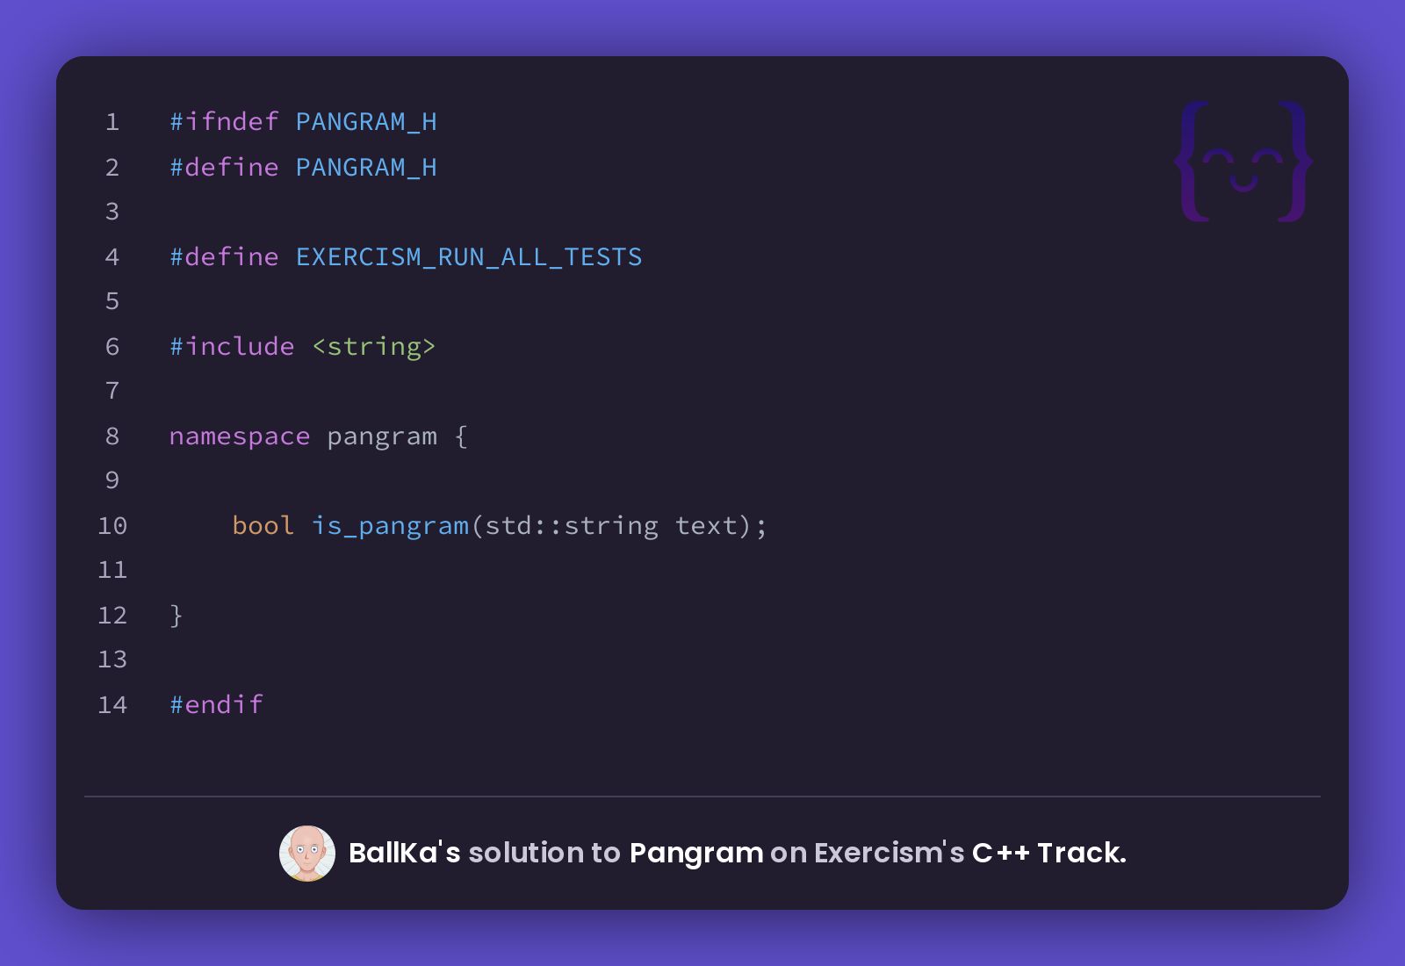Click the pangram namespace identifier
The height and width of the screenshot is (966, 1405).
(382, 437)
